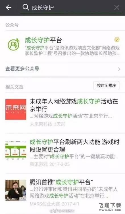Click the 公众号 section header

12,25
